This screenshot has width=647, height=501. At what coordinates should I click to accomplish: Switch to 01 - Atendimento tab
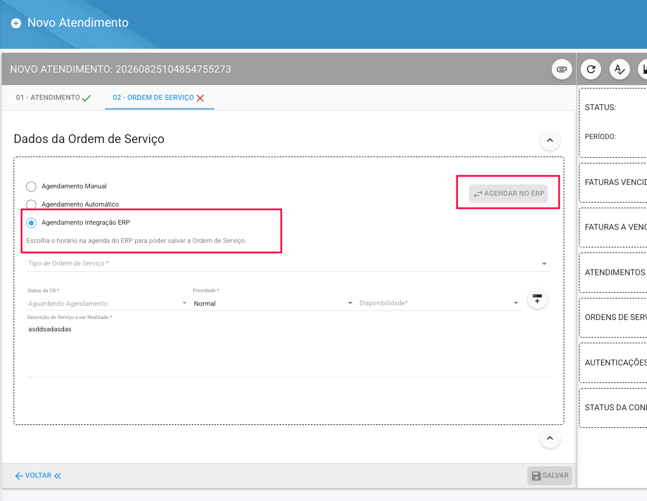coord(53,98)
